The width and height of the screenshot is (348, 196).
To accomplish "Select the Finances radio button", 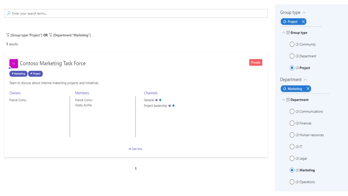I will click(292, 123).
